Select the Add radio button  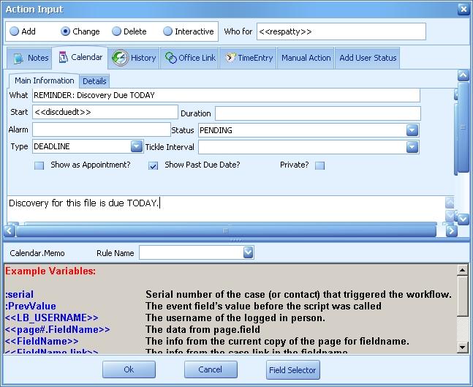click(14, 31)
